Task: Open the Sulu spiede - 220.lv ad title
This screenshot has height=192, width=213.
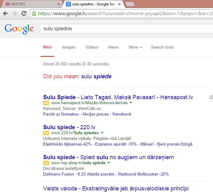Action: pyautogui.click(x=69, y=127)
